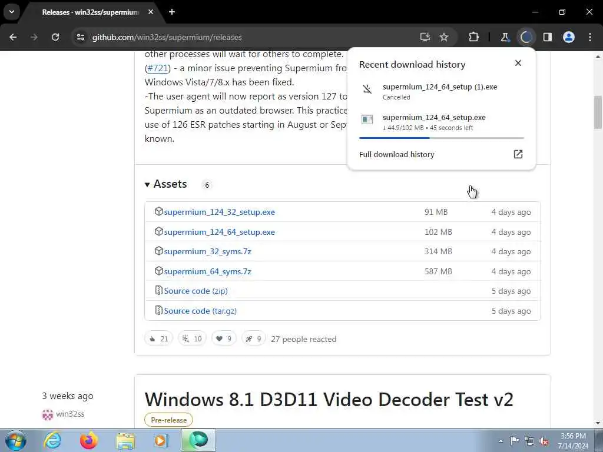
Task: Click the scrollbar down arrow
Action: 598,423
